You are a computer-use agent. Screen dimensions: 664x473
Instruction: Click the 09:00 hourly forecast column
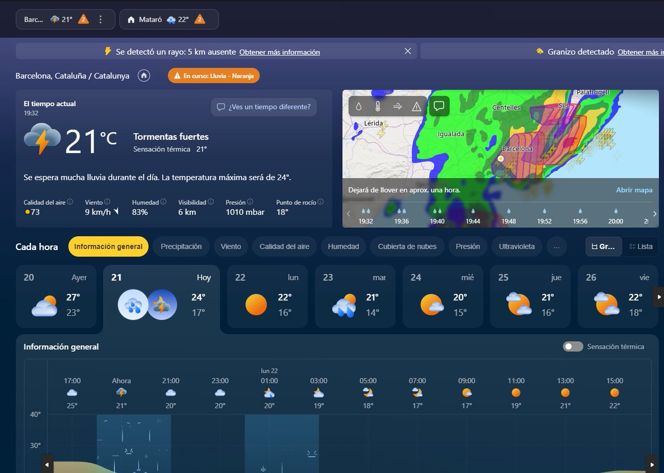point(466,393)
